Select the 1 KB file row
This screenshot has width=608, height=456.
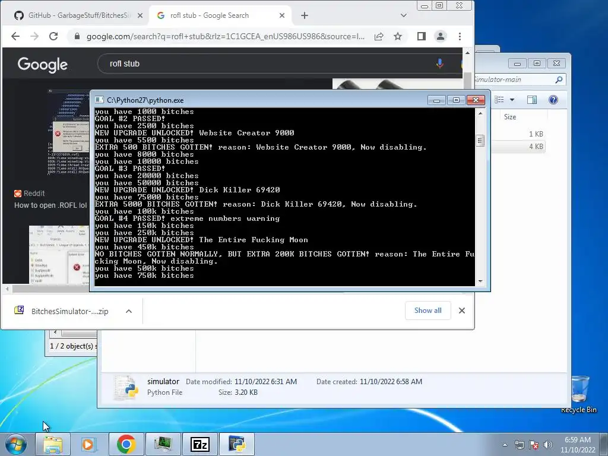click(x=518, y=134)
